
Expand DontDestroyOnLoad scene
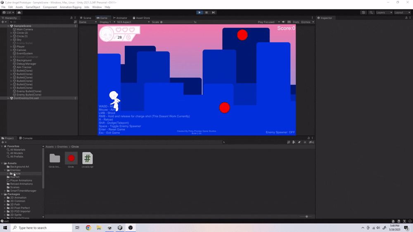pos(8,98)
